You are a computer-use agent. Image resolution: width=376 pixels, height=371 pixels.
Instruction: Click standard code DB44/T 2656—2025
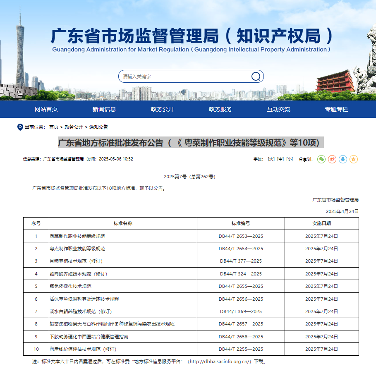[241, 299]
